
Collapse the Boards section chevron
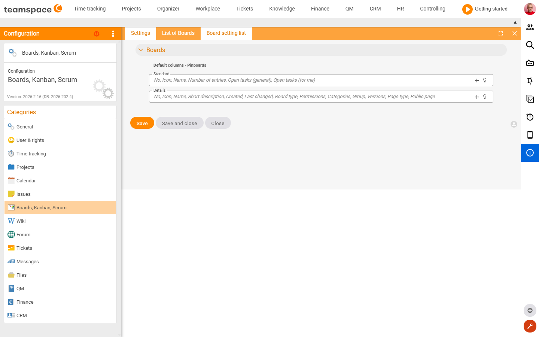[x=141, y=50]
